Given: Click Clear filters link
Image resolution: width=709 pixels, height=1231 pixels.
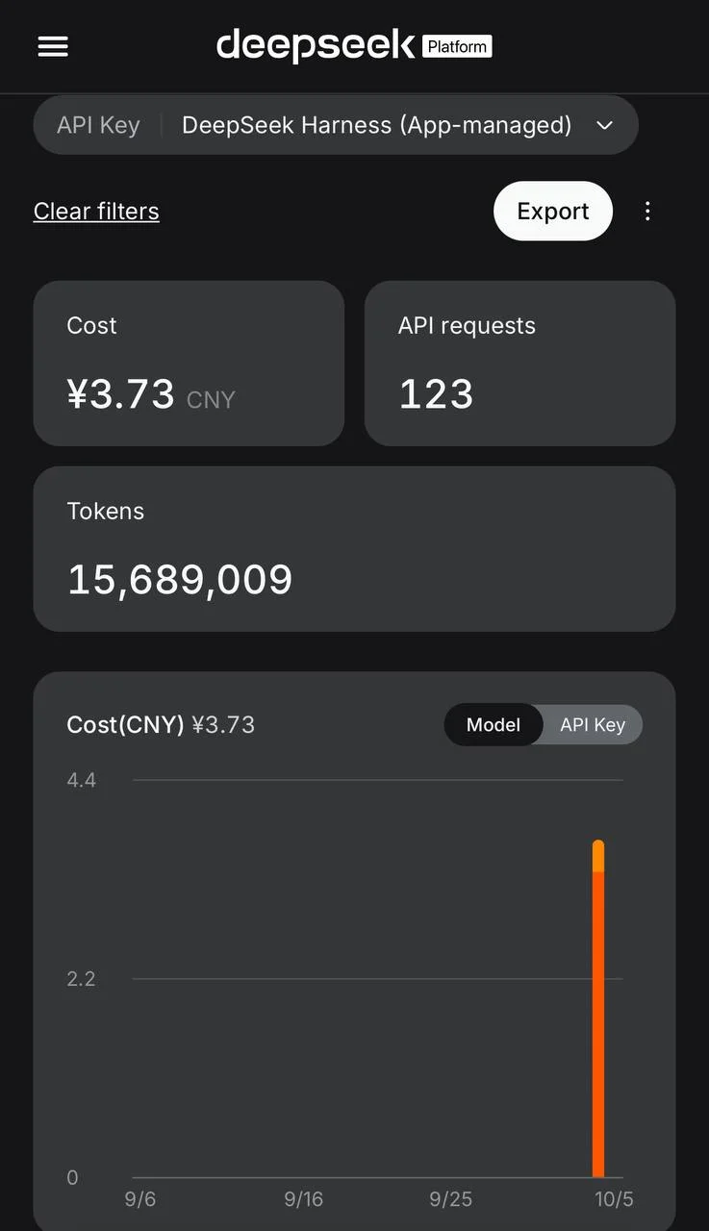Looking at the screenshot, I should (96, 211).
